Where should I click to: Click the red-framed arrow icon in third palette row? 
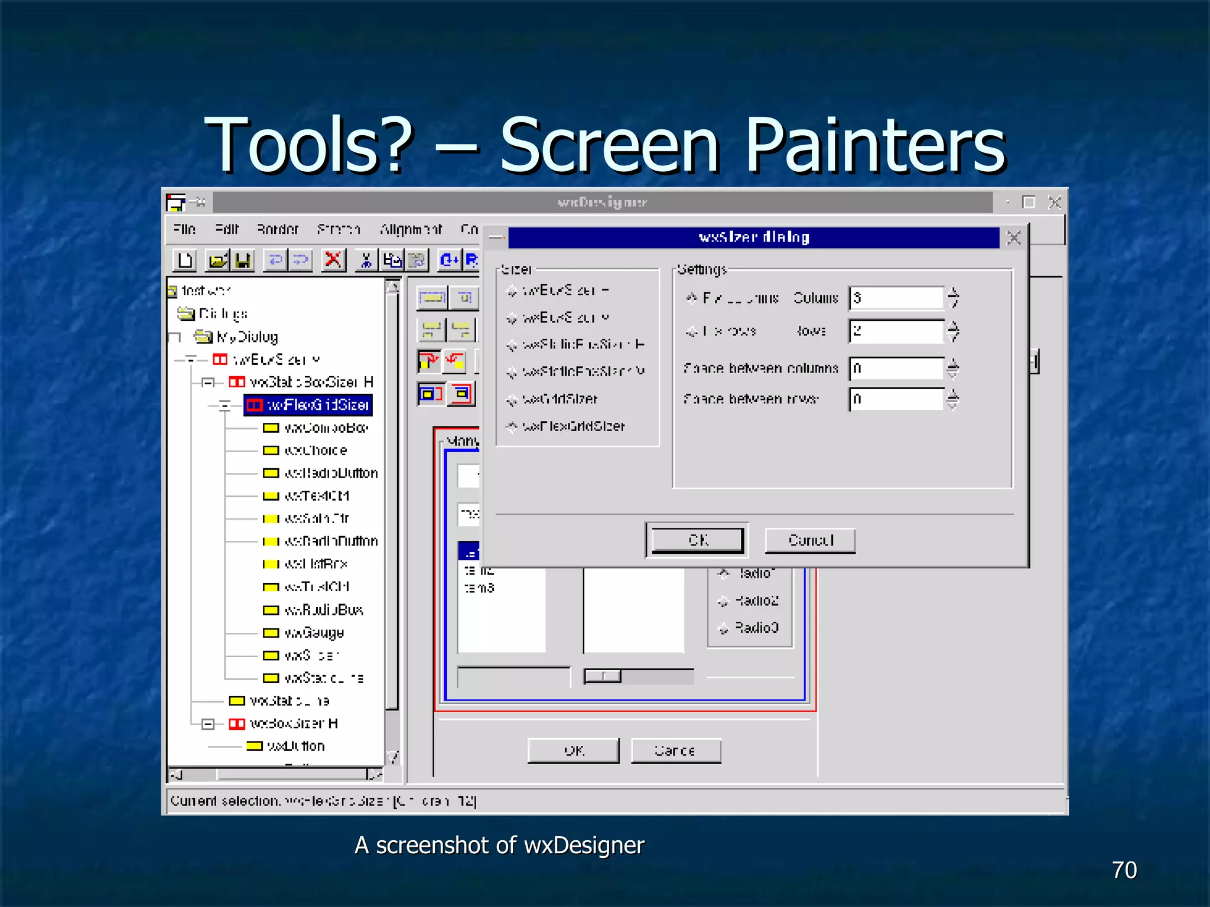[x=429, y=361]
